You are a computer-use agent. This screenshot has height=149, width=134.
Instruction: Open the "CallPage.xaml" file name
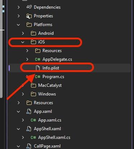pos(47,146)
